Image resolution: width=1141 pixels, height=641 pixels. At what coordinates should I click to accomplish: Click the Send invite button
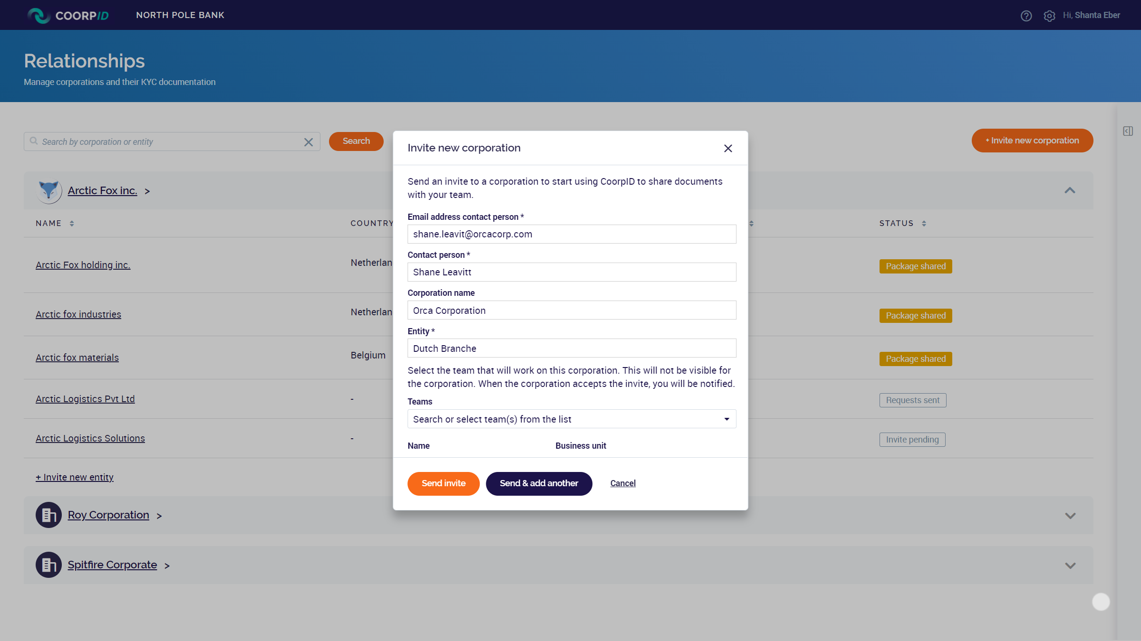tap(443, 483)
